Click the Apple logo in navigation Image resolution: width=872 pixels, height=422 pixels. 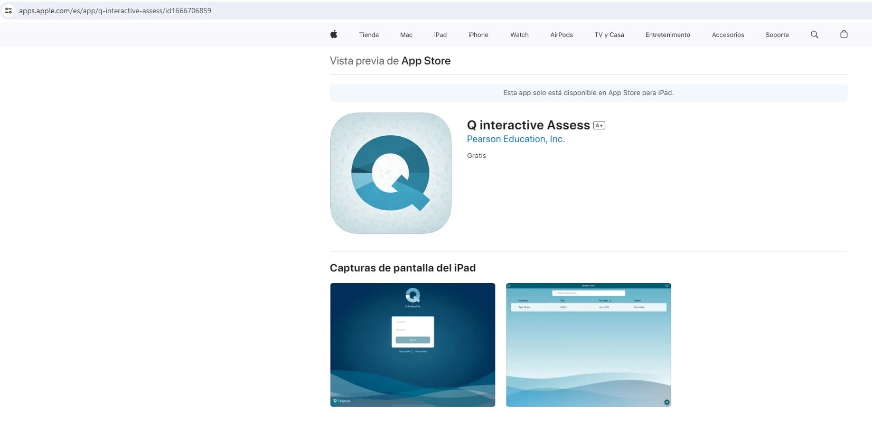(x=333, y=34)
